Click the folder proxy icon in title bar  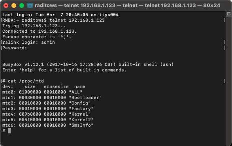coord(30,6)
